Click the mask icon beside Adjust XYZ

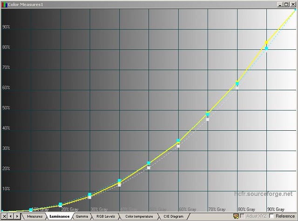pos(236,216)
